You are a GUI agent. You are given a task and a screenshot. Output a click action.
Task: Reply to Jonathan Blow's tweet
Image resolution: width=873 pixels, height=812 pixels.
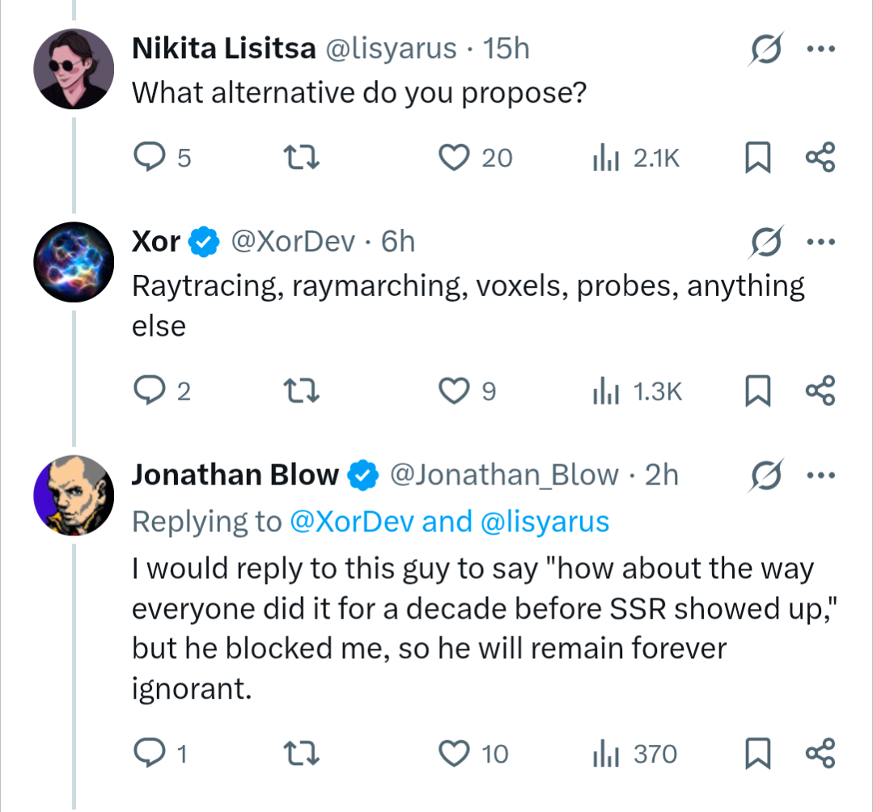[x=150, y=754]
